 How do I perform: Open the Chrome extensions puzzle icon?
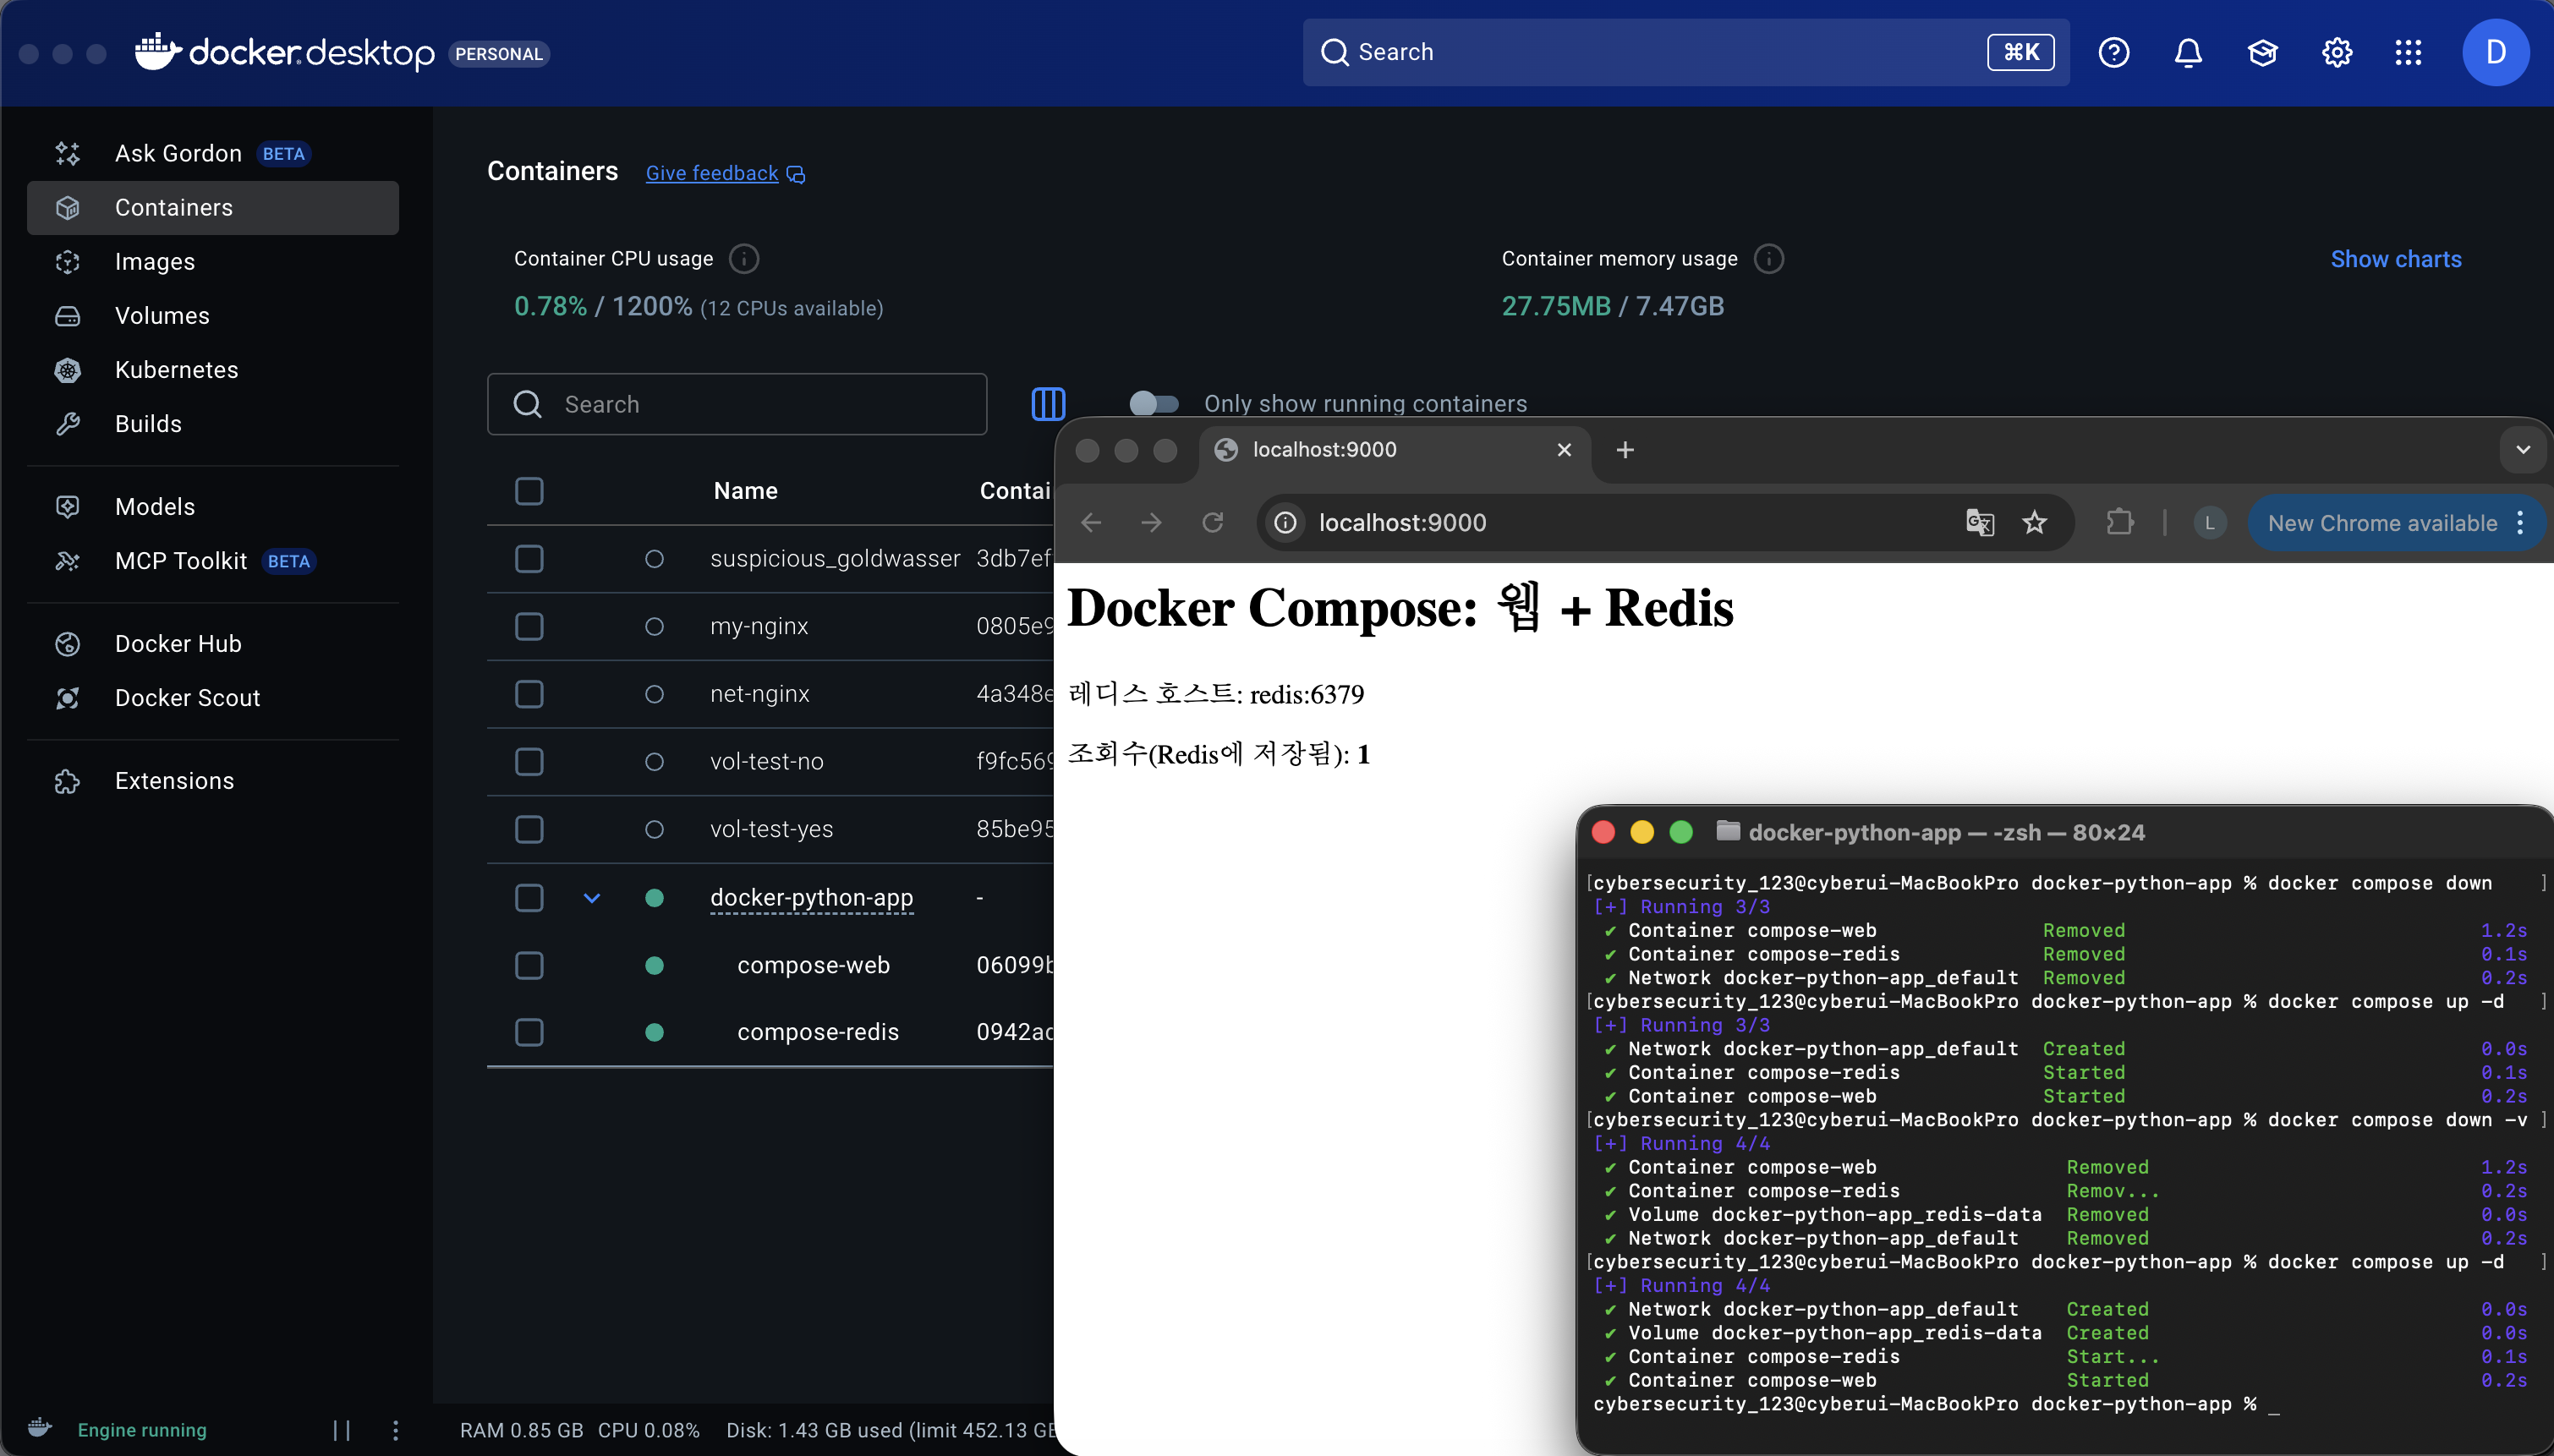click(2120, 522)
